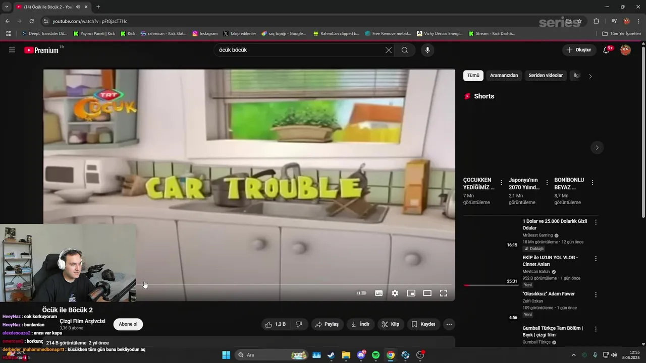The image size is (646, 363).
Task: Open DeepL Translate bookmark
Action: click(x=44, y=34)
